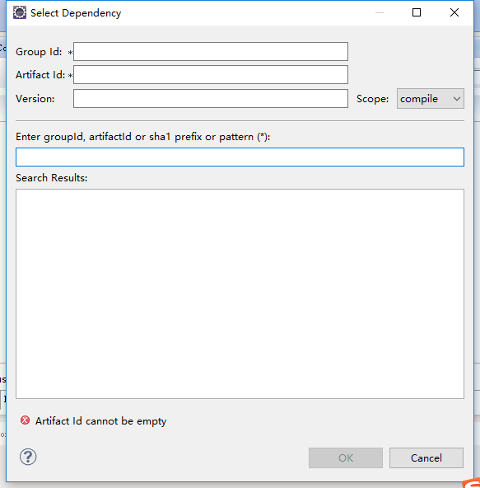This screenshot has width=480, height=488.
Task: Click the Artifact Id text field
Action: [211, 75]
